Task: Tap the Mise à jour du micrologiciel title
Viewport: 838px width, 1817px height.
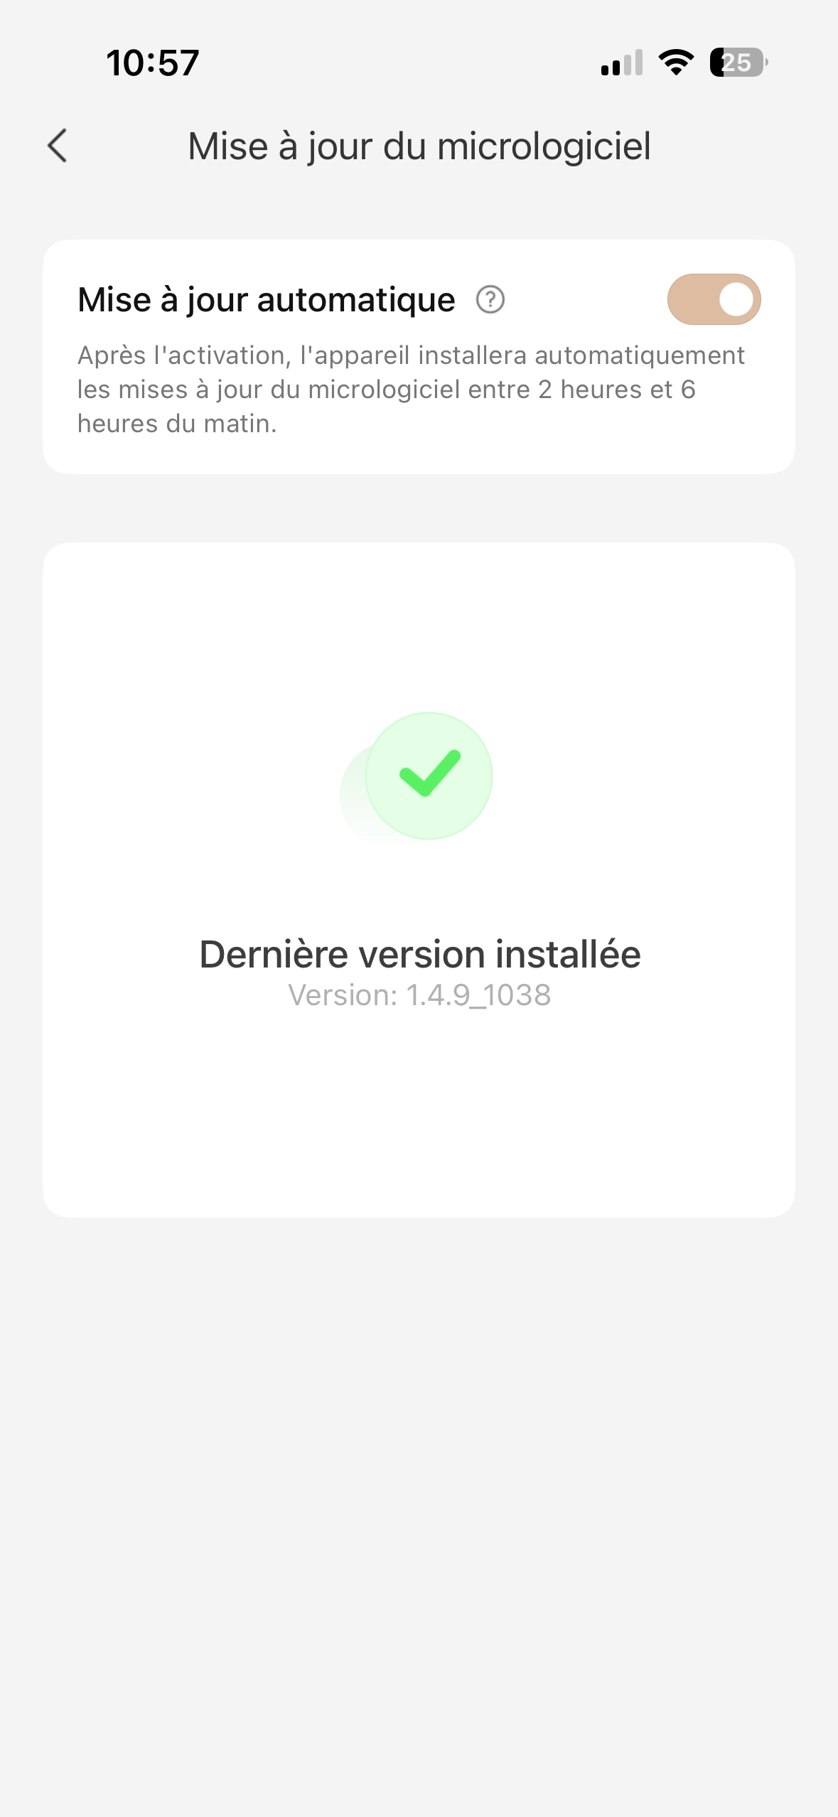Action: tap(419, 146)
